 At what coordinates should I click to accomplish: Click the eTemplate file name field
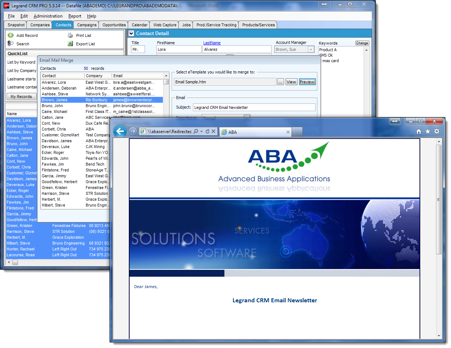(x=225, y=82)
